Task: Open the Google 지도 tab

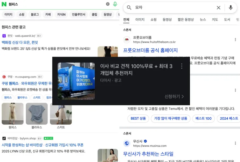Action: pos(215,20)
